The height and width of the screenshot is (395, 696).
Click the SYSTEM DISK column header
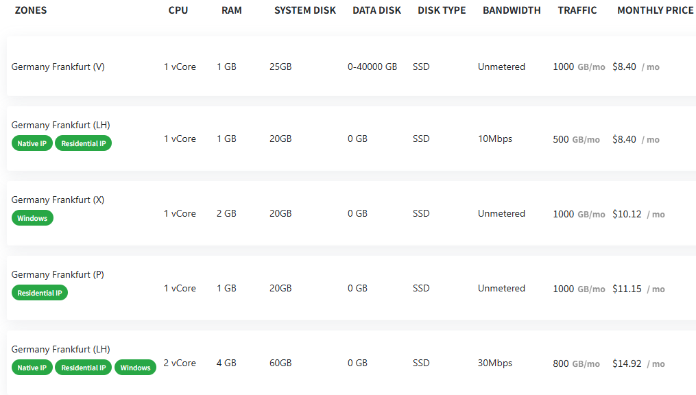coord(305,10)
